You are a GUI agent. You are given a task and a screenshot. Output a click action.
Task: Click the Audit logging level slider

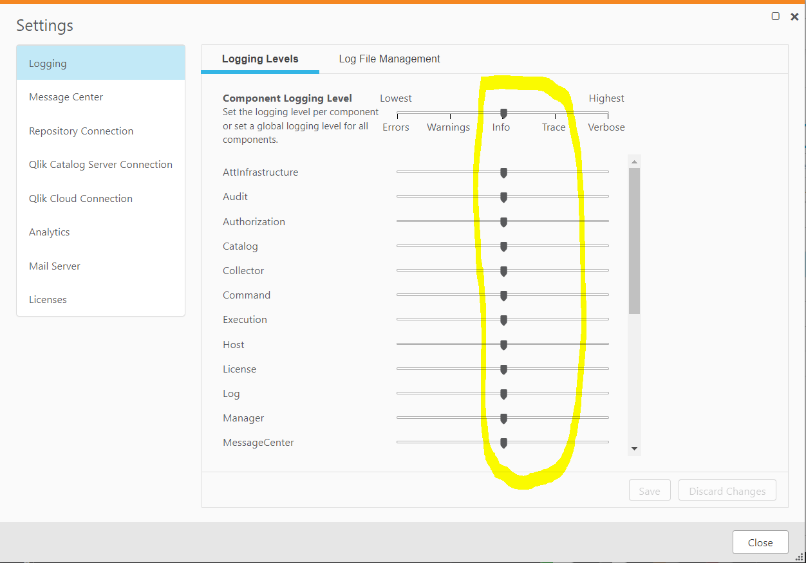(x=503, y=197)
